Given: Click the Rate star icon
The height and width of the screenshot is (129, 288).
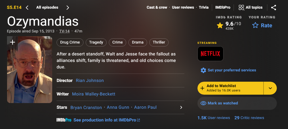Looking at the screenshot, I should tap(255, 26).
